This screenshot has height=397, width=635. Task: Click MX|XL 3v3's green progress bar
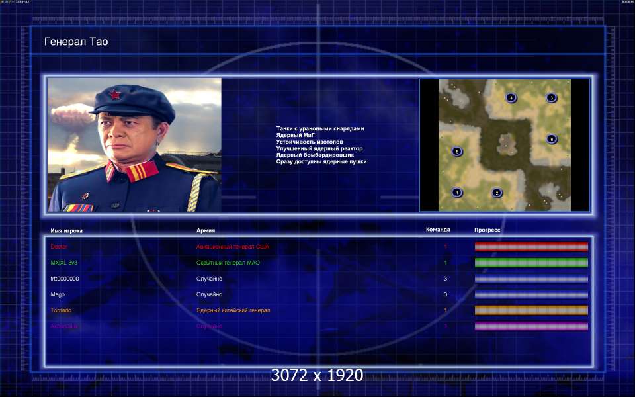pyautogui.click(x=531, y=263)
